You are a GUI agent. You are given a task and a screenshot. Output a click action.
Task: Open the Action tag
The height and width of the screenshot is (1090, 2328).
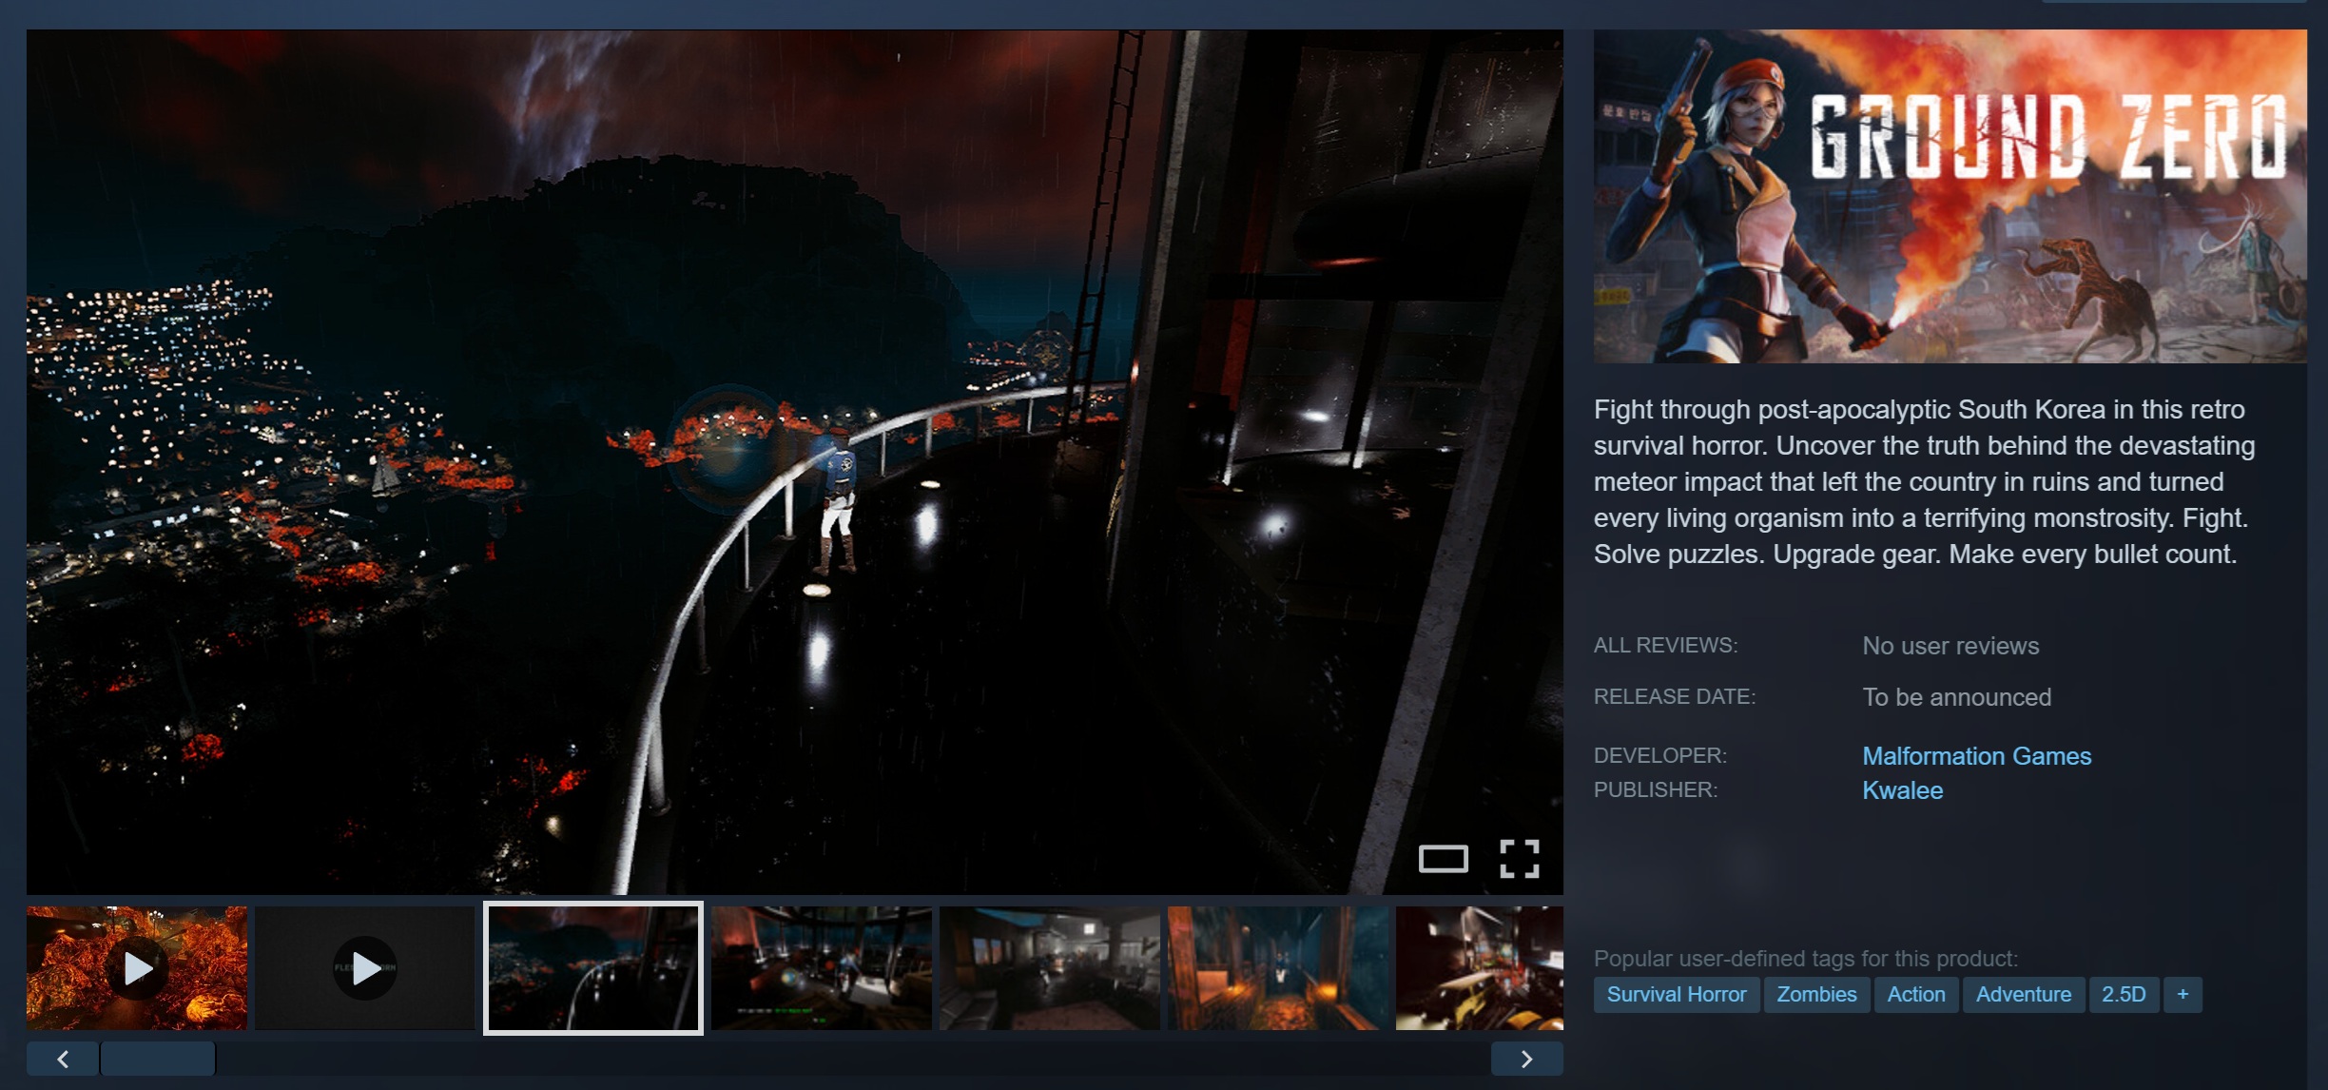pos(1915,994)
